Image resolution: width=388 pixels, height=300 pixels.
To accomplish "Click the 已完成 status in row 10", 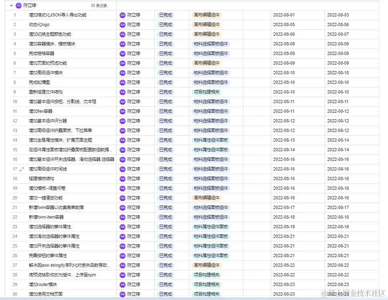I will click(x=165, y=101).
